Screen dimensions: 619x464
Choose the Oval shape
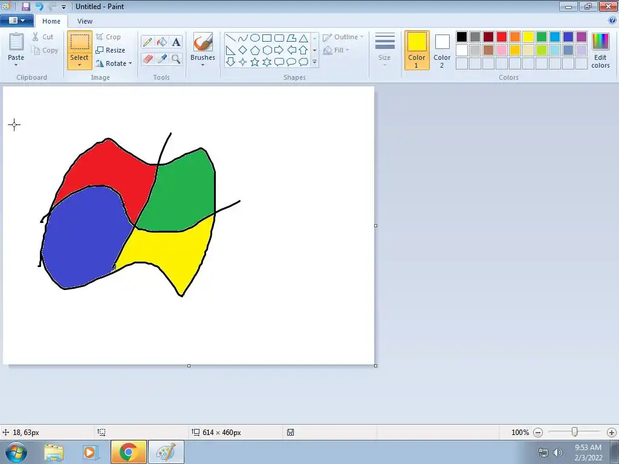[255, 38]
